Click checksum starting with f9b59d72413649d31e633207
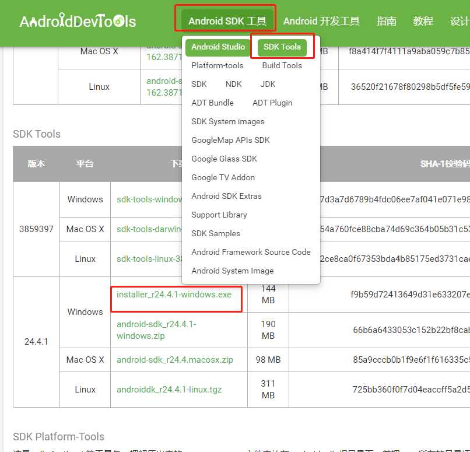The width and height of the screenshot is (470, 452). (x=410, y=295)
